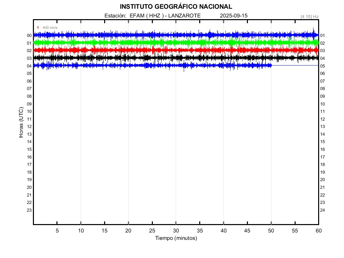
Task: Click hour label 24 on the right axis
Action: tap(322, 210)
